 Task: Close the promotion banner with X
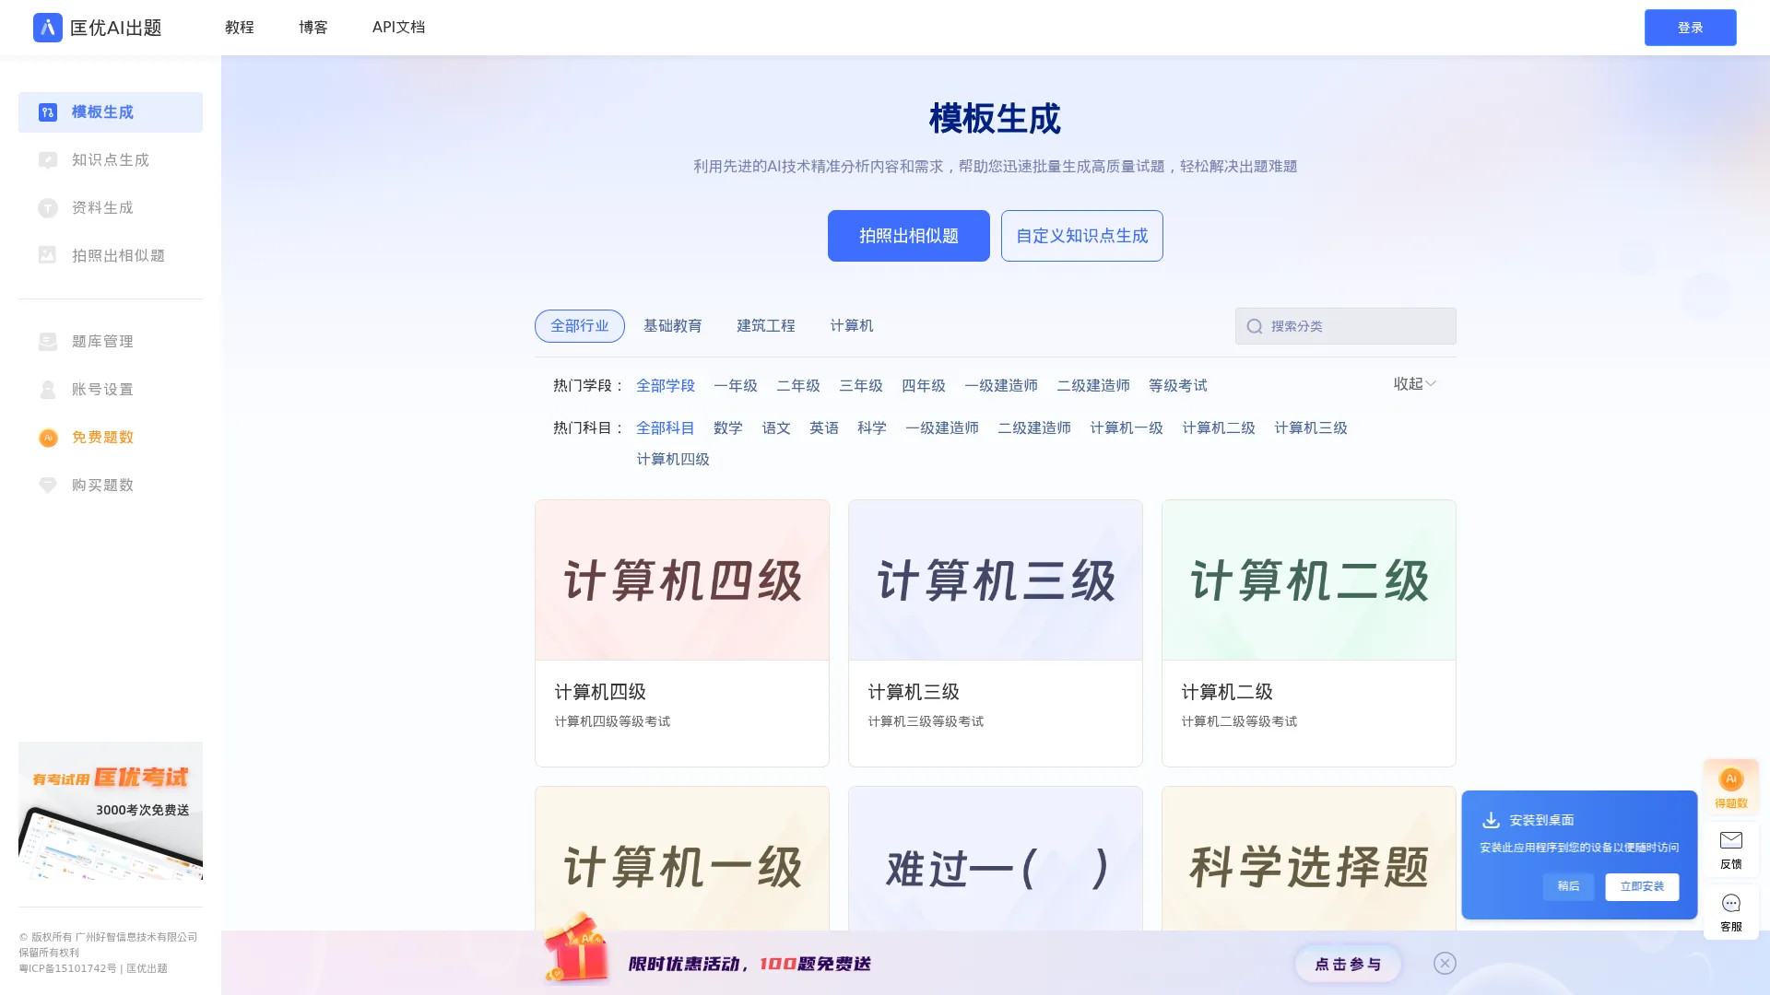point(1445,963)
